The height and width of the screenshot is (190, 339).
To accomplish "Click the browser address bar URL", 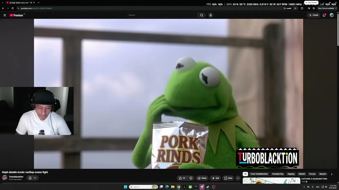I will click(36, 8).
